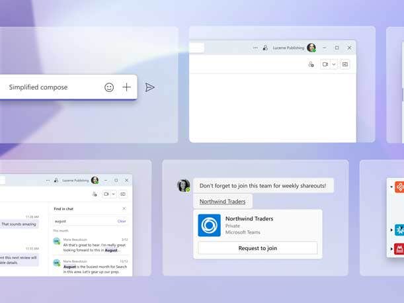The width and height of the screenshot is (404, 303).
Task: Open emoji picker in Simplified compose box
Action: pos(109,87)
